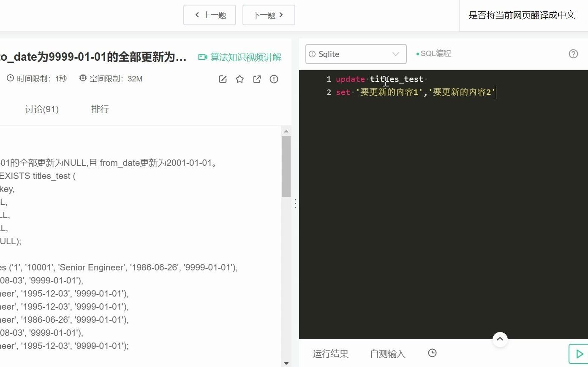Click the 空间限制: 32M label
This screenshot has height=367, width=588.
coord(111,79)
